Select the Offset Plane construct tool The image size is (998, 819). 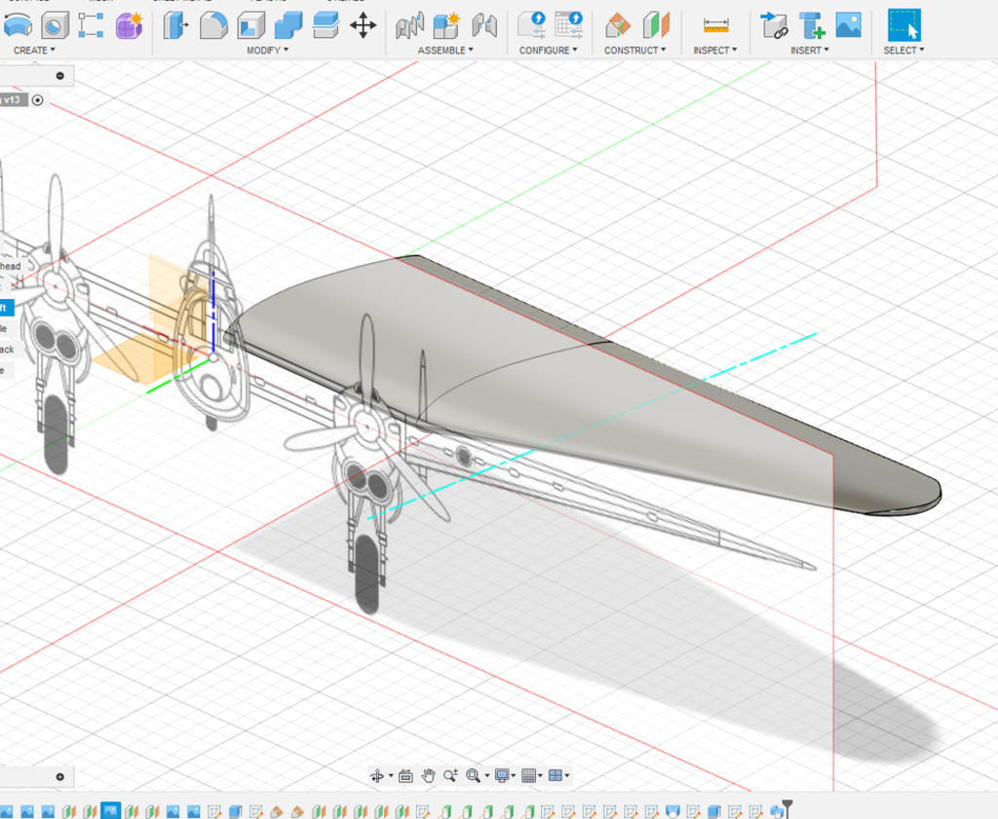click(617, 25)
